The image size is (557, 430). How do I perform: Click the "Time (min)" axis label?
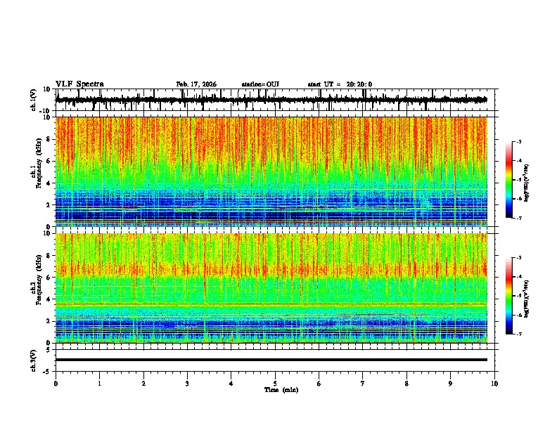point(281,390)
